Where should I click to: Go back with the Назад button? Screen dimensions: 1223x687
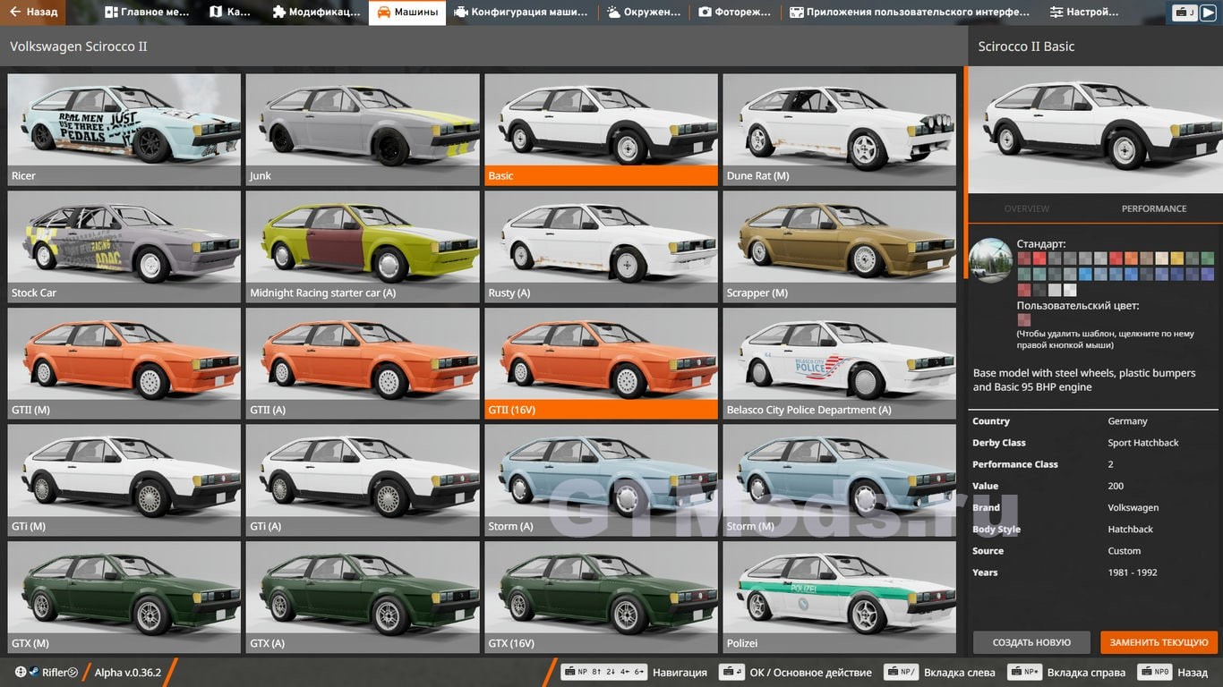click(x=34, y=13)
